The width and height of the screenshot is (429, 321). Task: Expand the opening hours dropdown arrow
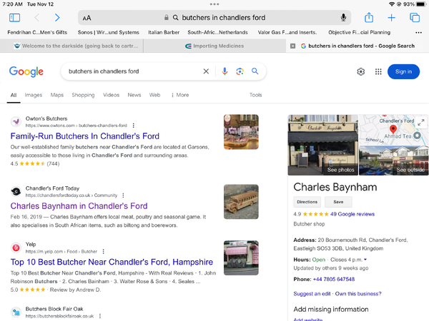(365, 260)
